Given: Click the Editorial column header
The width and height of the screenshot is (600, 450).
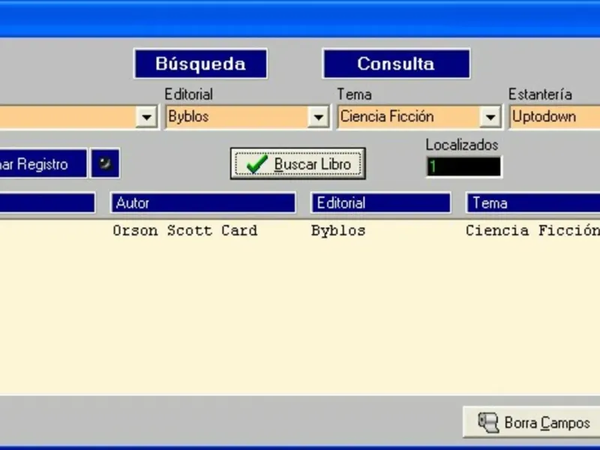Looking at the screenshot, I should coord(381,202).
